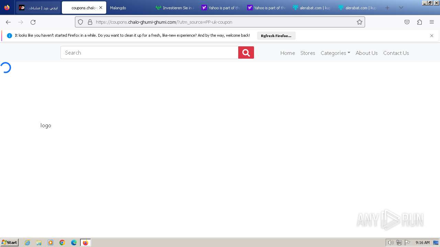440x247 pixels.
Task: Click the browser Back arrow
Action: (8, 22)
